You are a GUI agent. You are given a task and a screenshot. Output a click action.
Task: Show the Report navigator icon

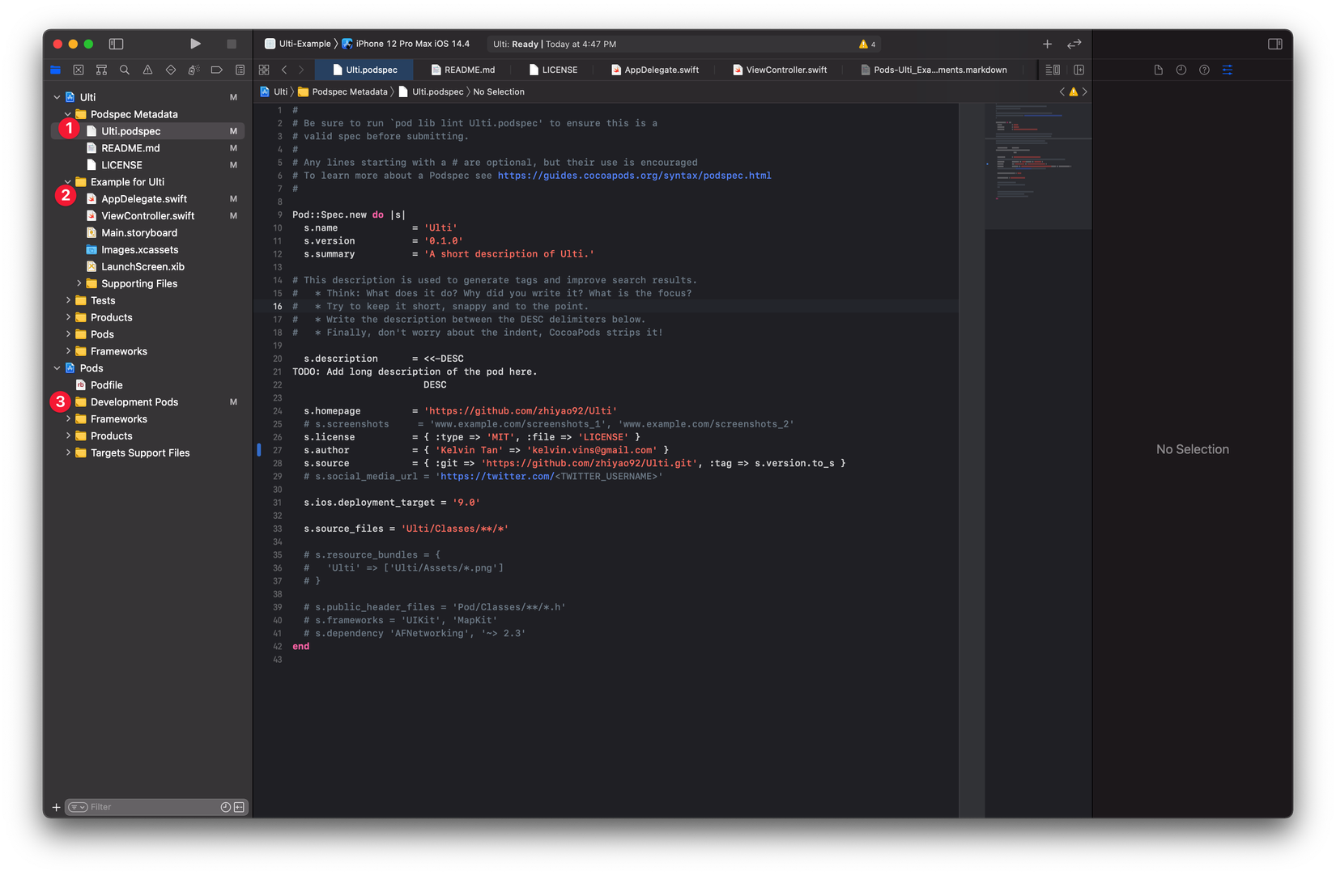point(240,70)
